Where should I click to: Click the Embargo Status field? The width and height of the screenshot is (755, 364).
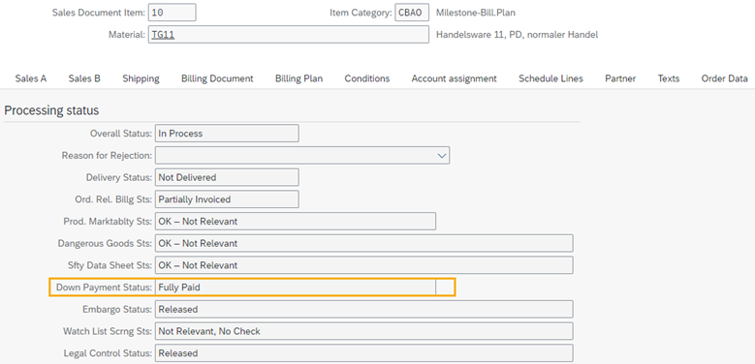point(364,309)
